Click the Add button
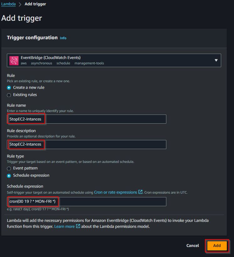Screen dimensions: 234x257 pyautogui.click(x=217, y=245)
